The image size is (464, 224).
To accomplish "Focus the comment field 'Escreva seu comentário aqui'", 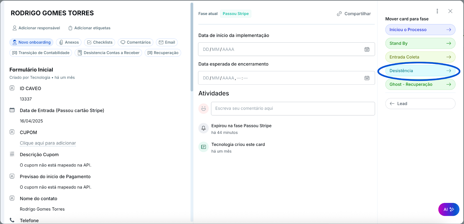I will (293, 108).
